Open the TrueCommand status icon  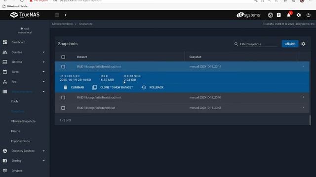pos(271,15)
